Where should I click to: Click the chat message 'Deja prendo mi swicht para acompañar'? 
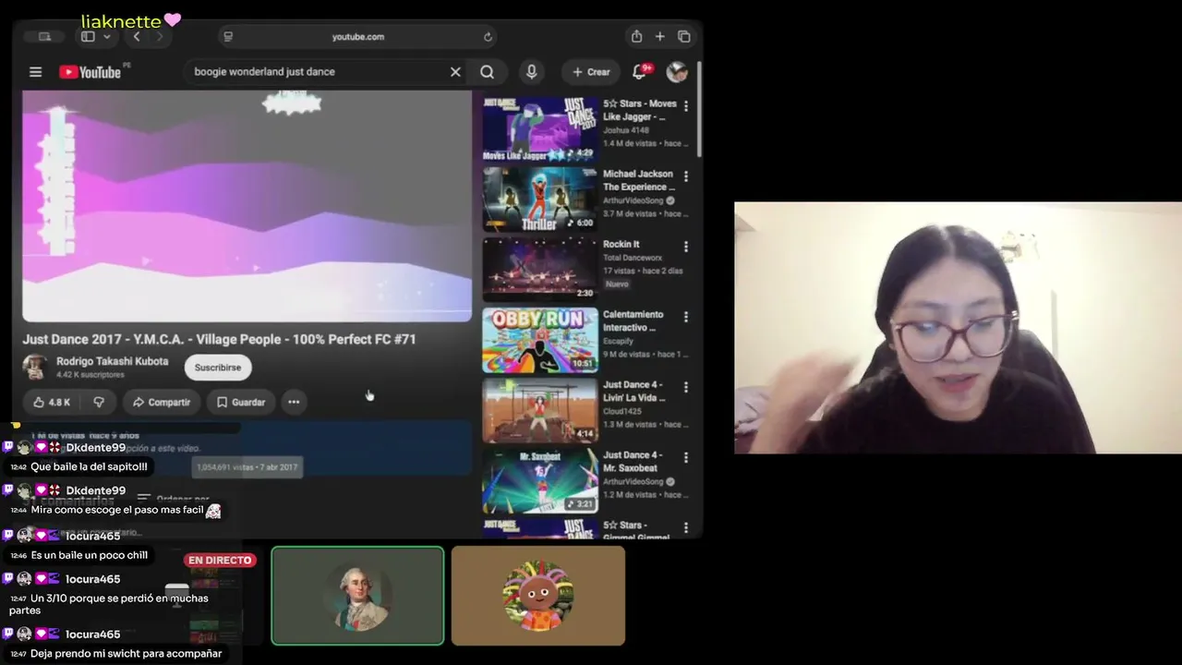(x=127, y=654)
